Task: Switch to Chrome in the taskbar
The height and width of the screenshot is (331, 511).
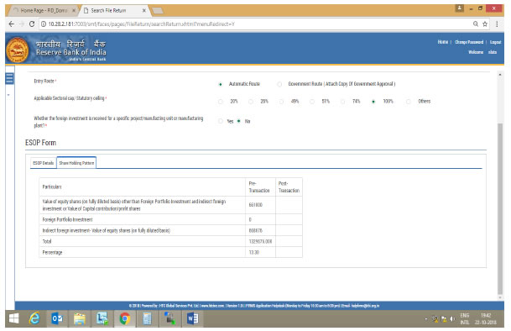Action: (x=124, y=318)
